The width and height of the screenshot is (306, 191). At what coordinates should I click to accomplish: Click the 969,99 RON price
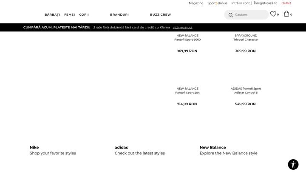coord(187,51)
